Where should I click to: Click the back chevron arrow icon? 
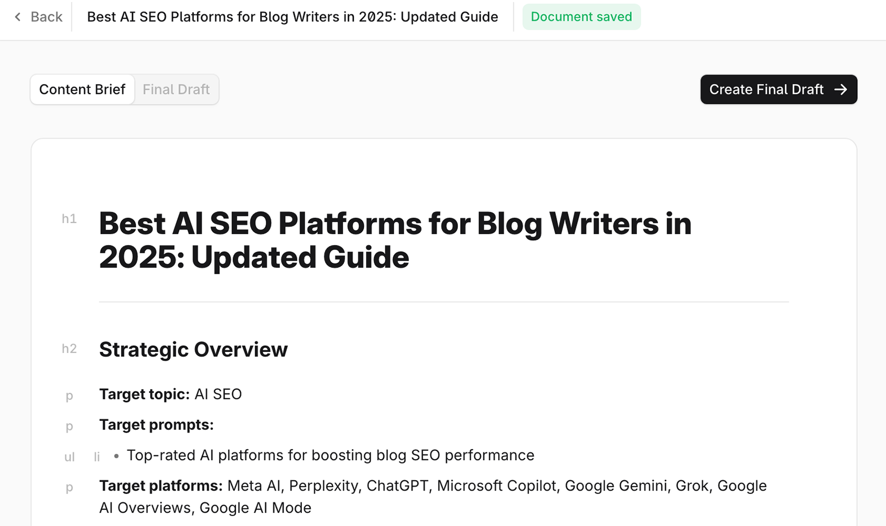18,17
